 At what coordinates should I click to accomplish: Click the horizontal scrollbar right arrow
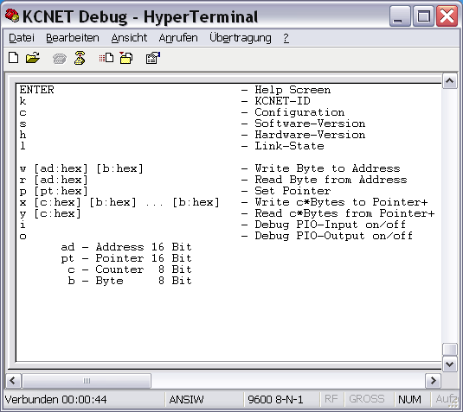click(x=433, y=381)
